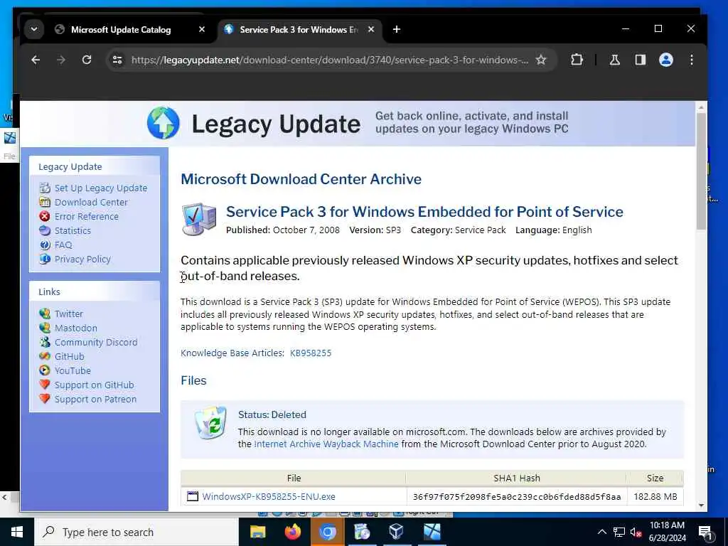Switch to the Microsoft Update Catalog tab

(121, 30)
